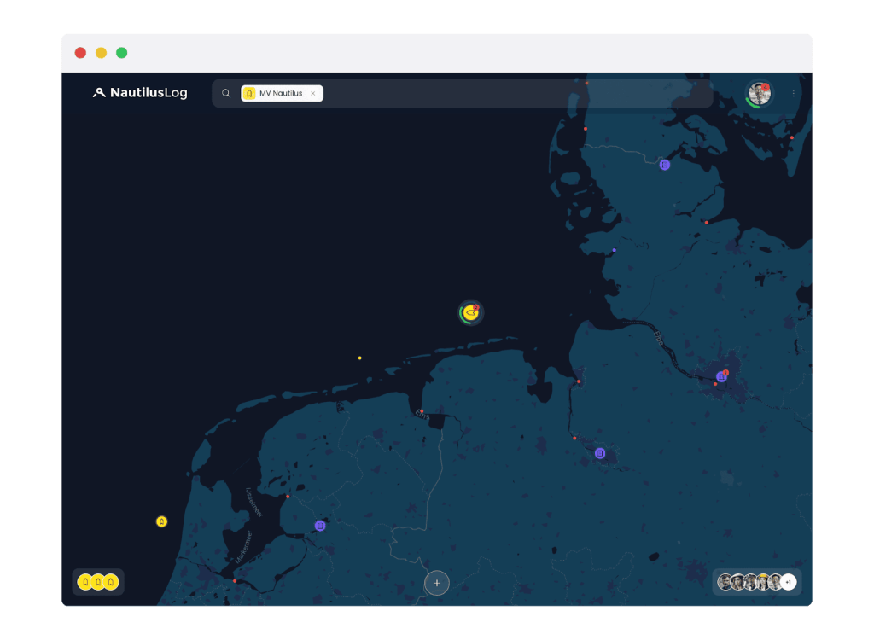Viewport: 874px width, 640px height.
Task: Open the user profile avatar
Action: click(x=759, y=94)
